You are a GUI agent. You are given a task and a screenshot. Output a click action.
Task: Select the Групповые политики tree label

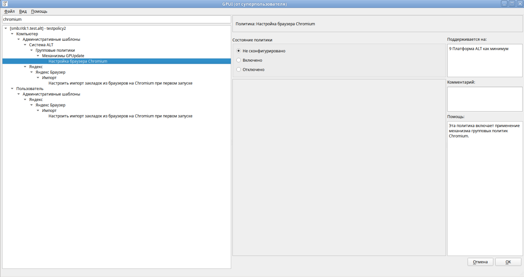[55, 50]
